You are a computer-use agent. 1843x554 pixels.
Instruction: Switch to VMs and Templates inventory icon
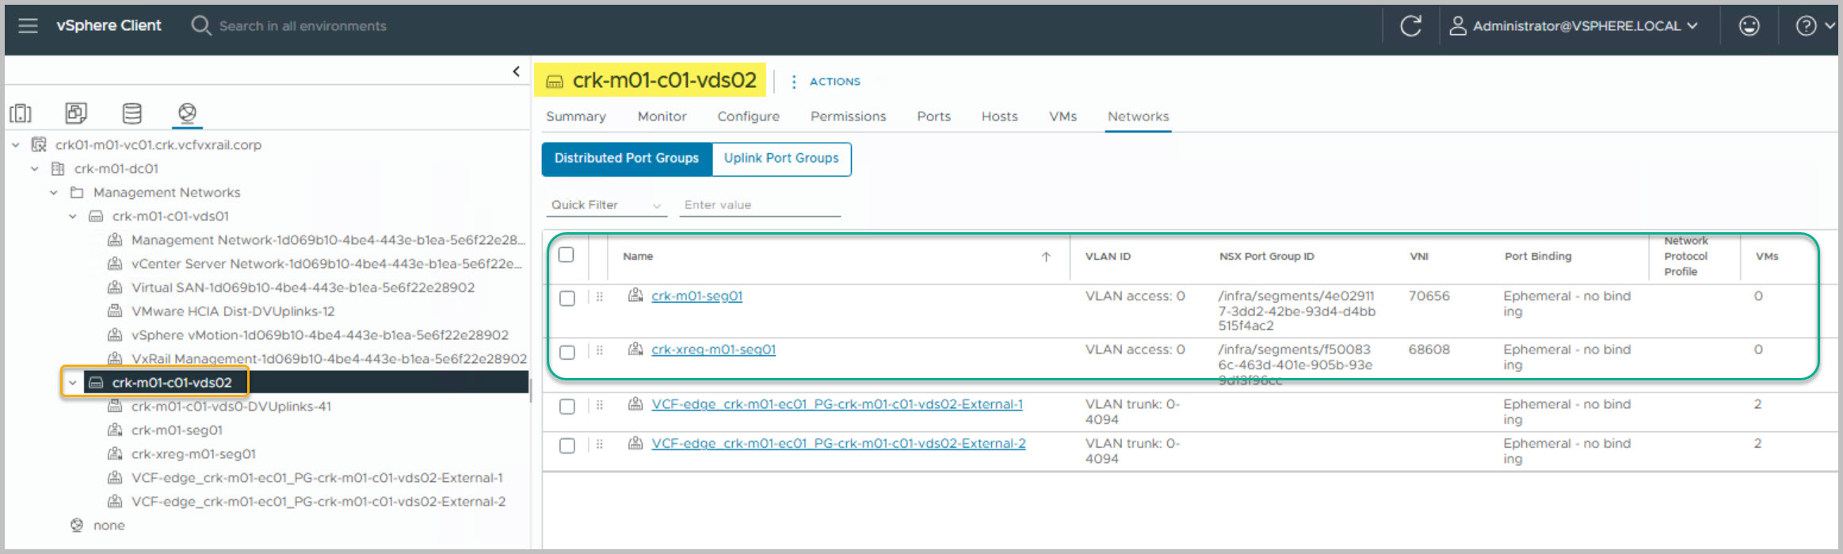pos(76,113)
